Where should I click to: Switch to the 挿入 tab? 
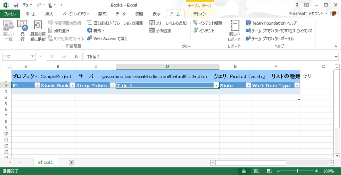pos(49,14)
